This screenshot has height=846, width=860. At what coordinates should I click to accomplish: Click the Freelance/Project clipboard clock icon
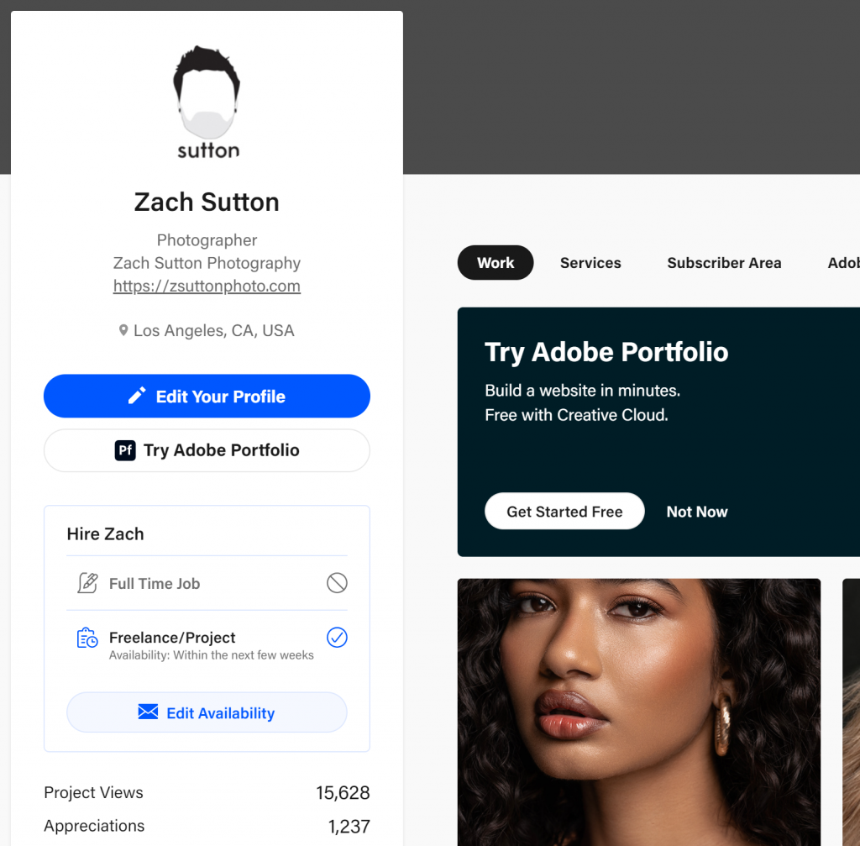(87, 638)
